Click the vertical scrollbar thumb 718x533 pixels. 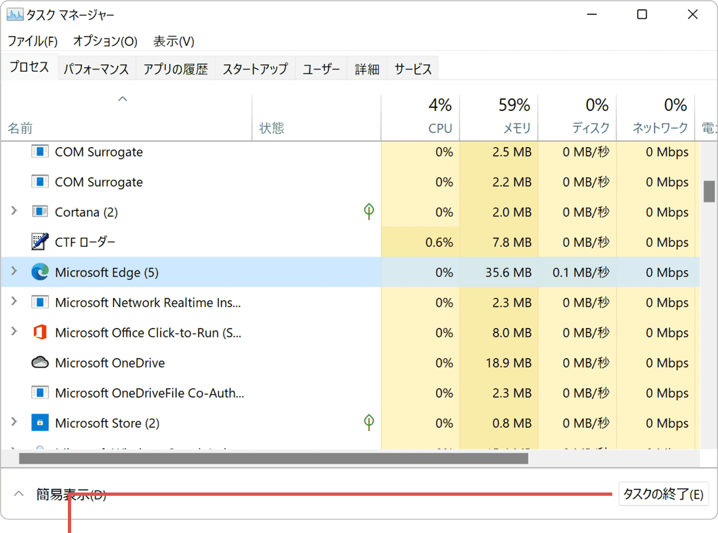tap(708, 191)
